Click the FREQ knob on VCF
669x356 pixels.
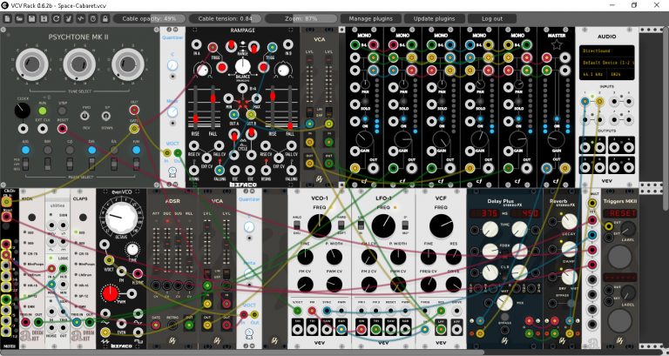(441, 226)
